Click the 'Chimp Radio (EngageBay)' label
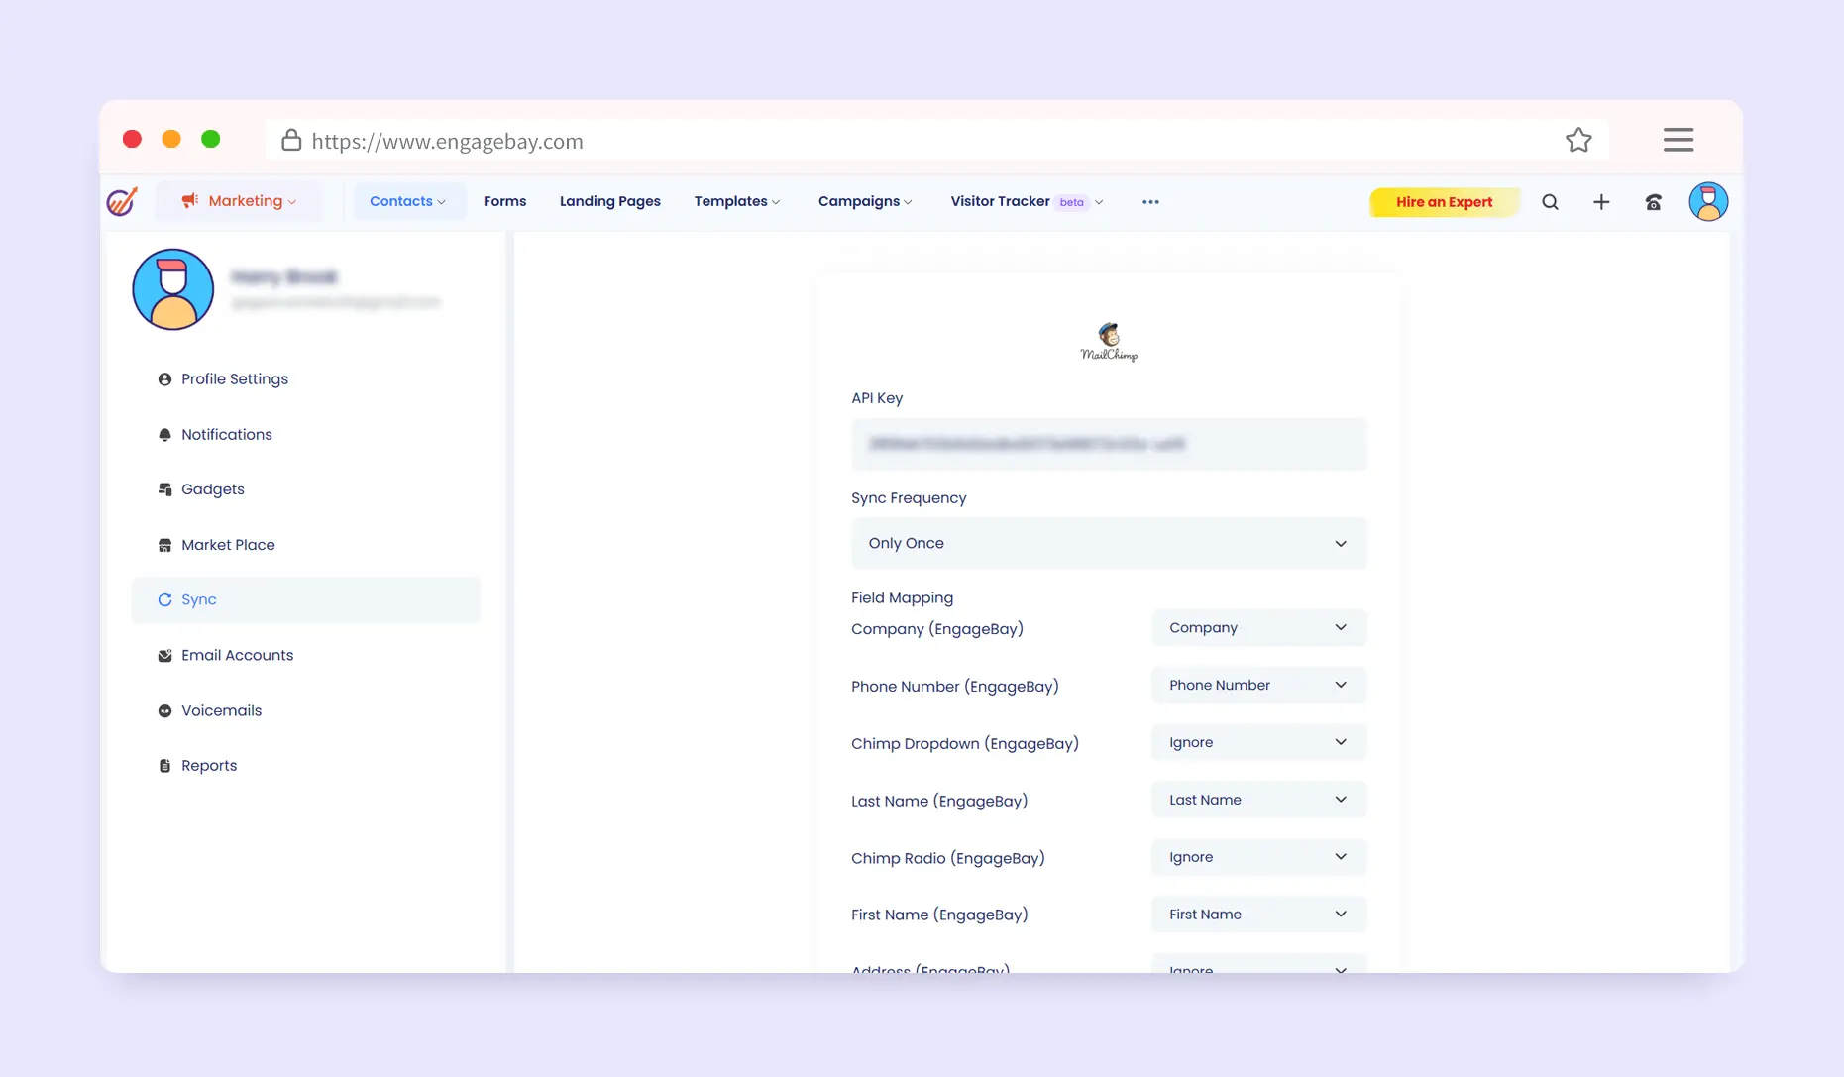 pos(948,859)
